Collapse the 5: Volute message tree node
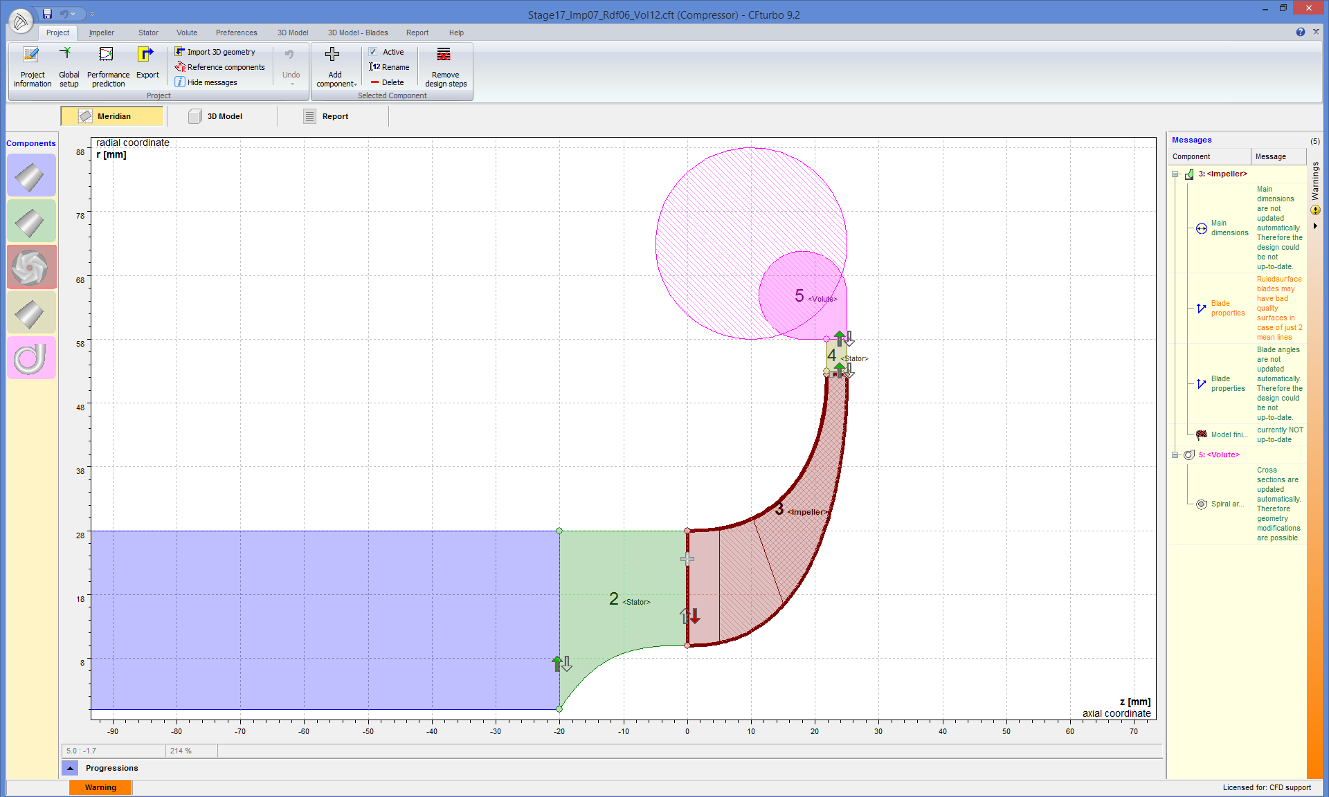 pyautogui.click(x=1175, y=455)
